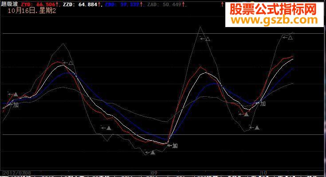This screenshot has width=326, height=177.
Task: Select the gray ZAD 50.449 indicator value
Action: pyautogui.click(x=164, y=4)
